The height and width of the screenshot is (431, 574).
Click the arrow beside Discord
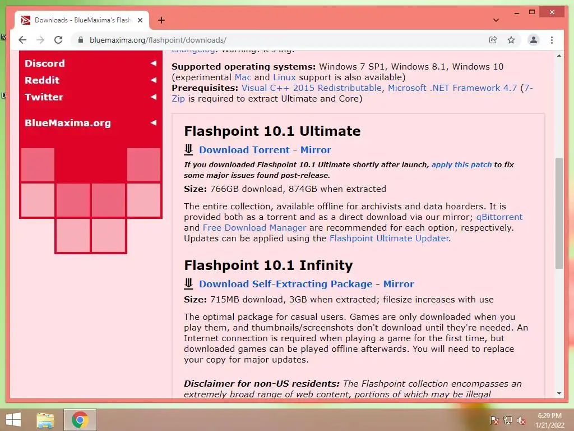(x=154, y=63)
